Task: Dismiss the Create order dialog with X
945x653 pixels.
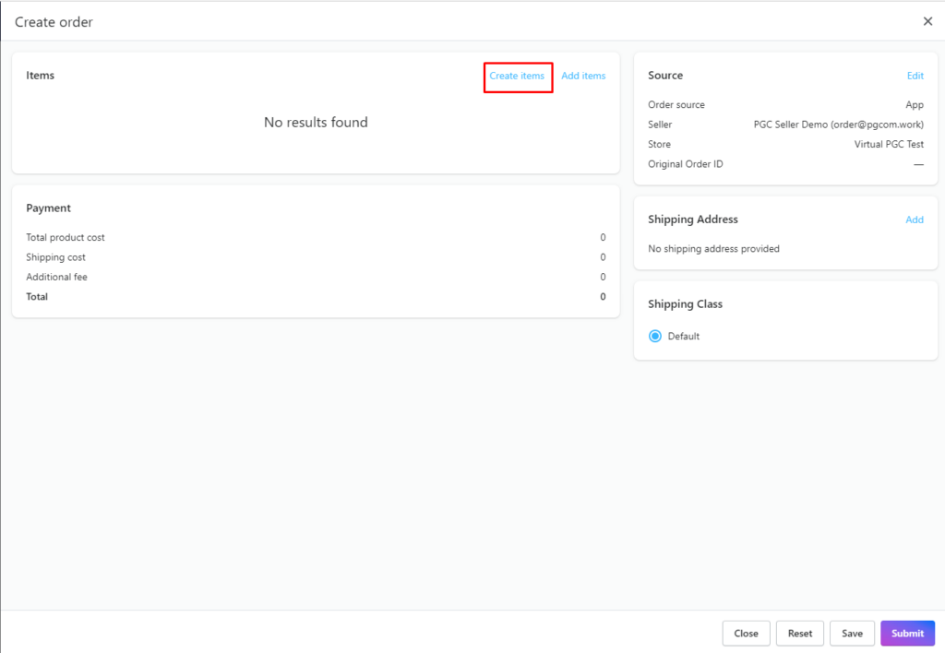Action: [x=927, y=20]
